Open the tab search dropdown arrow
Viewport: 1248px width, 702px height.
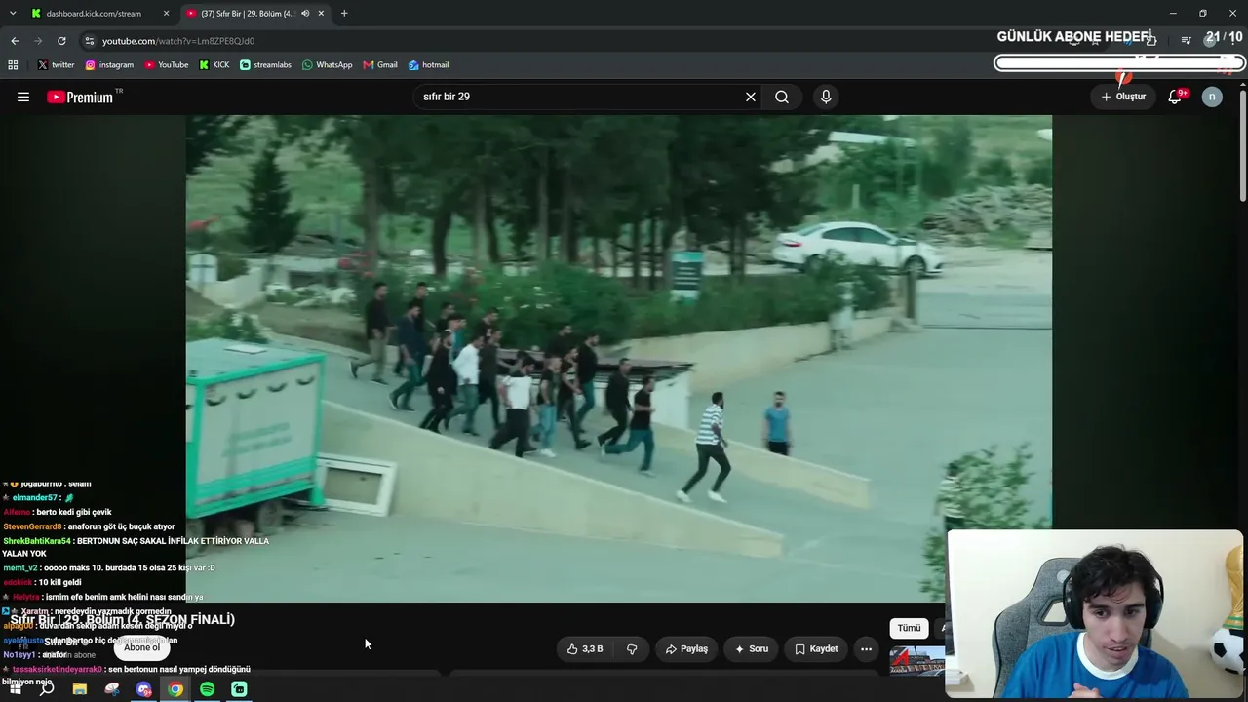(x=13, y=14)
